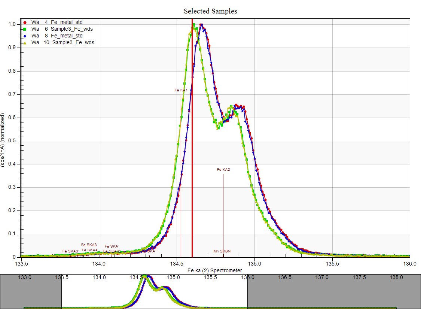Select the Mn SKBN marker label
421x309 pixels.
[222, 251]
